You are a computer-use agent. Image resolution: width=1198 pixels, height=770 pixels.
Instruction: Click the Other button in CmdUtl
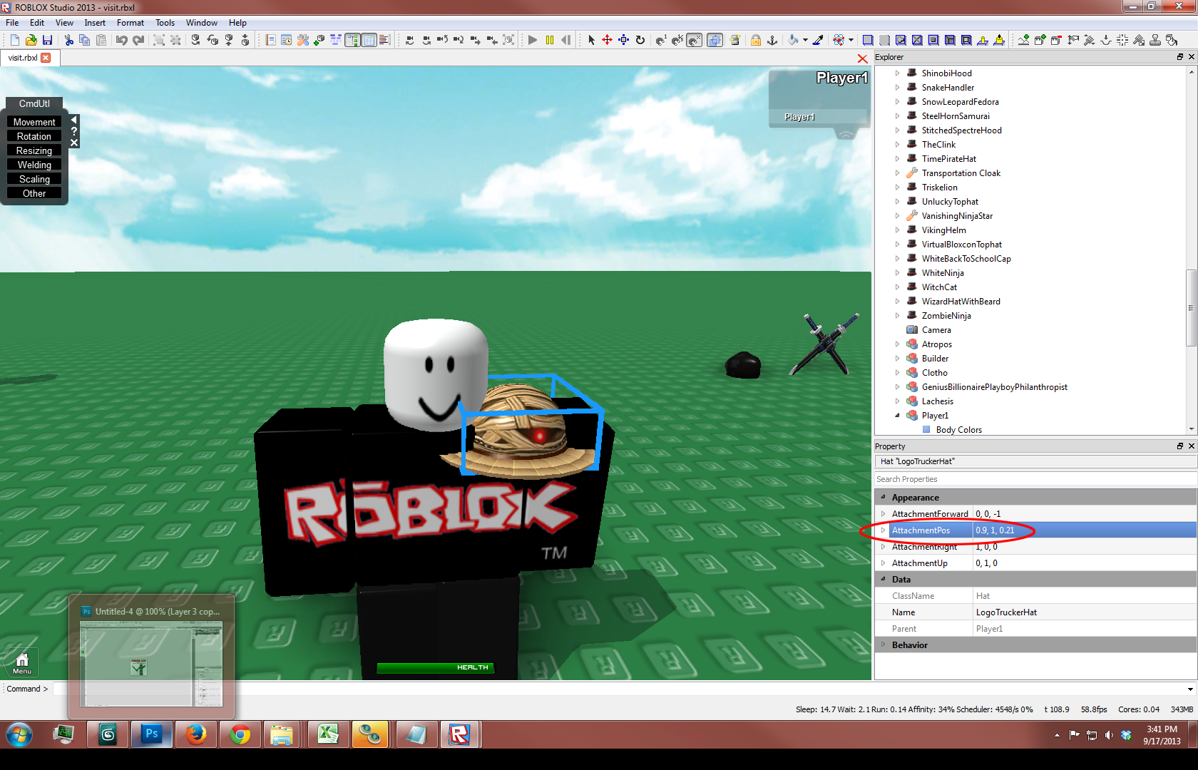point(34,193)
